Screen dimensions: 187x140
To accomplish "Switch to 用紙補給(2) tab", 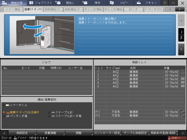I will click(x=73, y=9).
